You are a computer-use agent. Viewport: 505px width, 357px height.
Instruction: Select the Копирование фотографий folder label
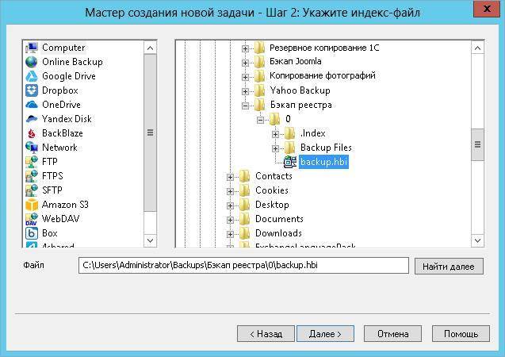[323, 75]
